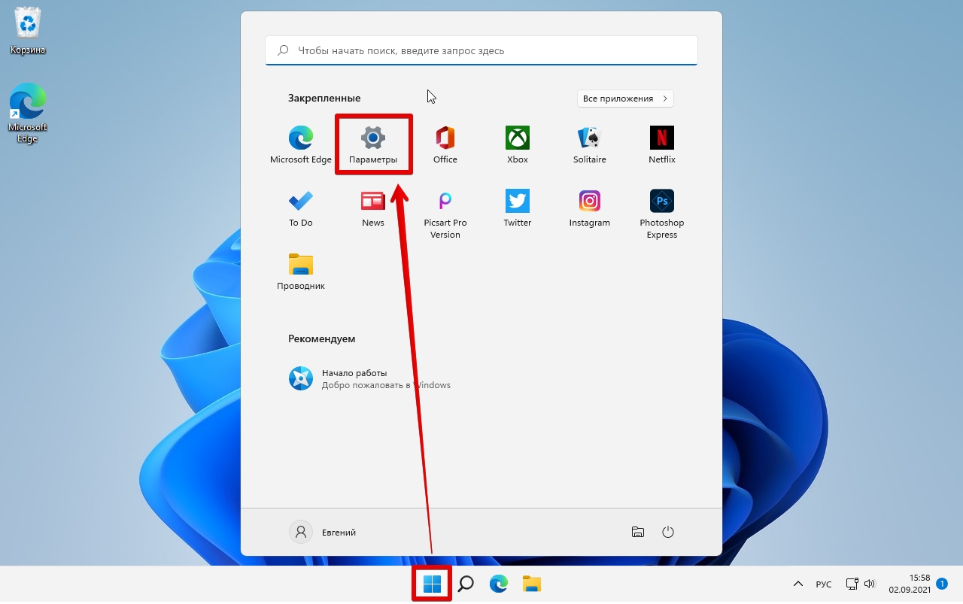Open Проводник in pinned apps
Screen dimensions: 963x604
(301, 271)
